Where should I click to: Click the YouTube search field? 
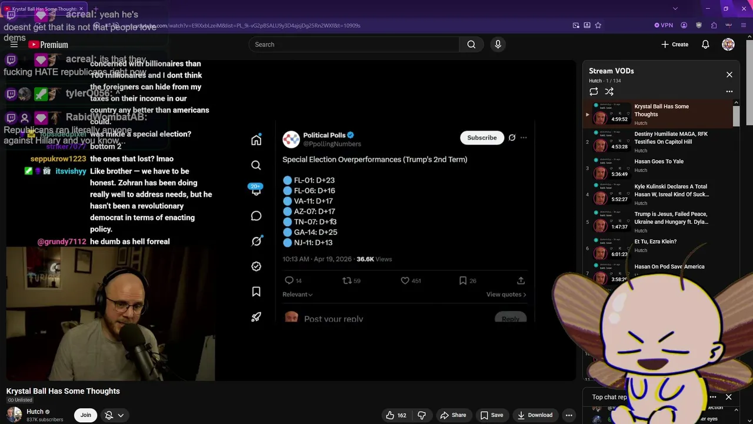354,45
